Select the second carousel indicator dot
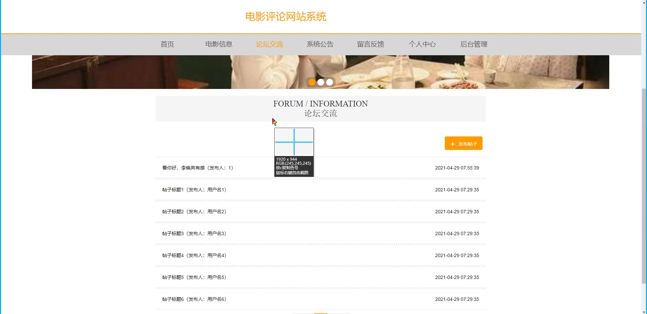 pos(321,82)
